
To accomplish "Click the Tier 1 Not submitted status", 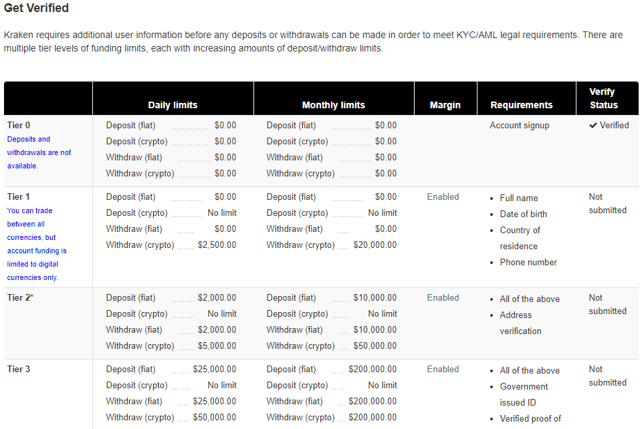I will [607, 204].
